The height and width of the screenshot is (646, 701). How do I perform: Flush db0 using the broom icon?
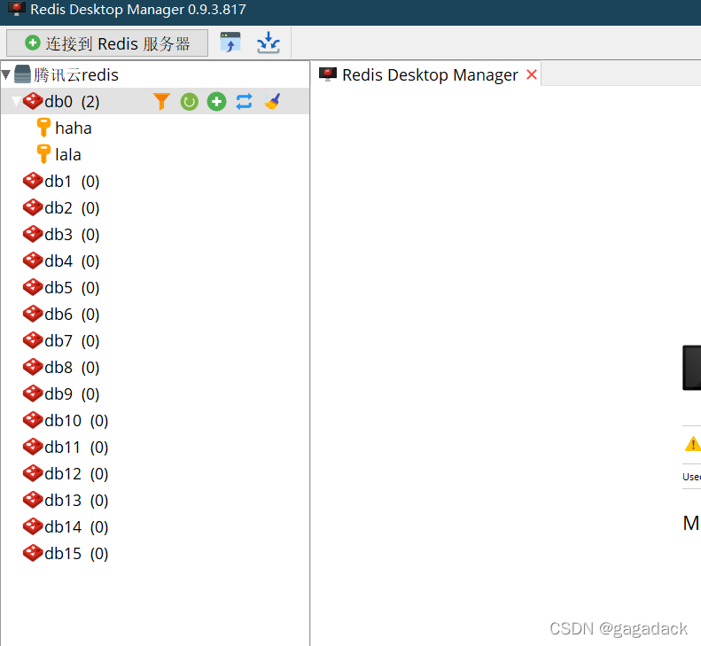[272, 102]
